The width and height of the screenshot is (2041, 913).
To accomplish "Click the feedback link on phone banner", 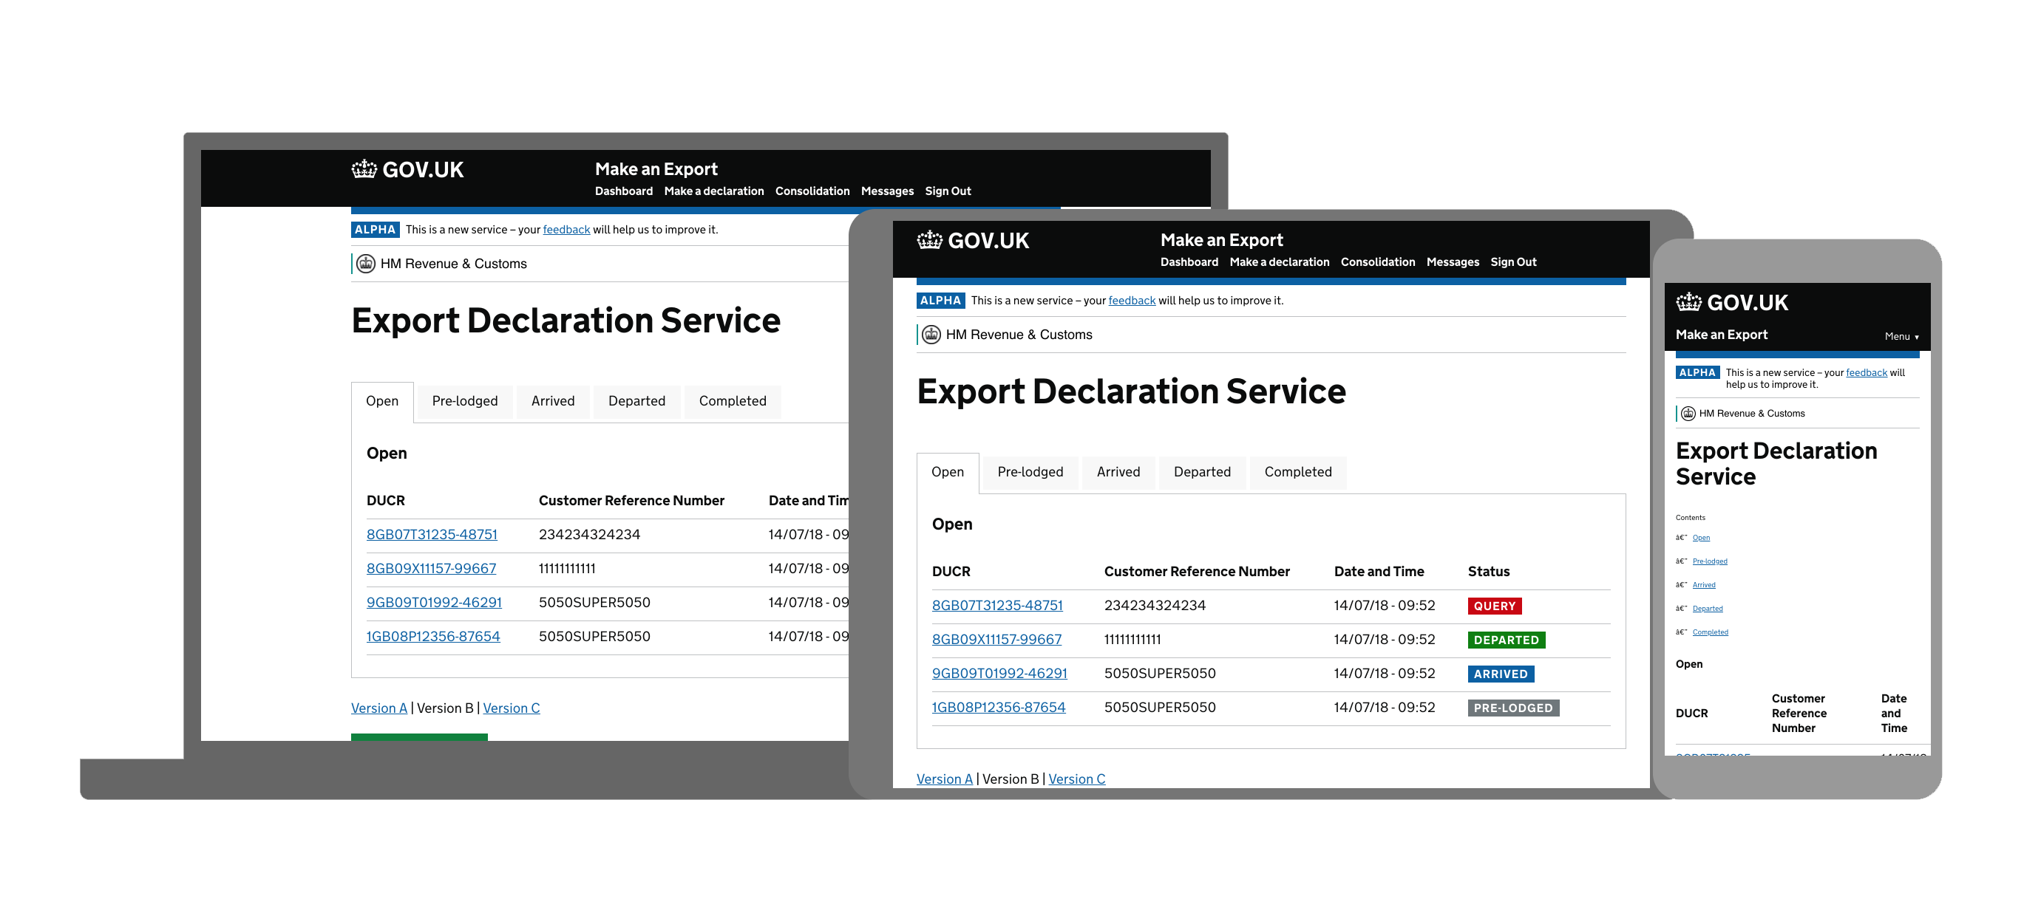I will pyautogui.click(x=1866, y=373).
